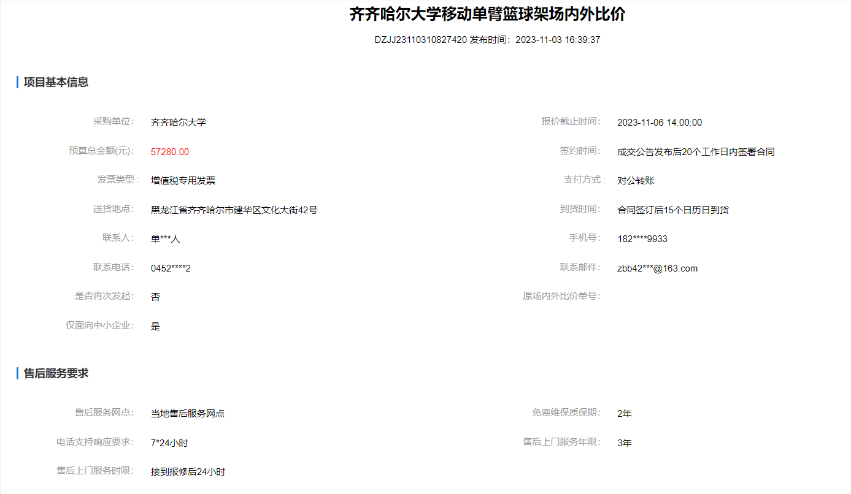The image size is (851, 494).
Task: Click the page title about basketball stand bidding
Action: coord(487,14)
